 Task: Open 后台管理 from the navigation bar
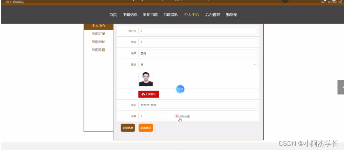[x=212, y=15]
